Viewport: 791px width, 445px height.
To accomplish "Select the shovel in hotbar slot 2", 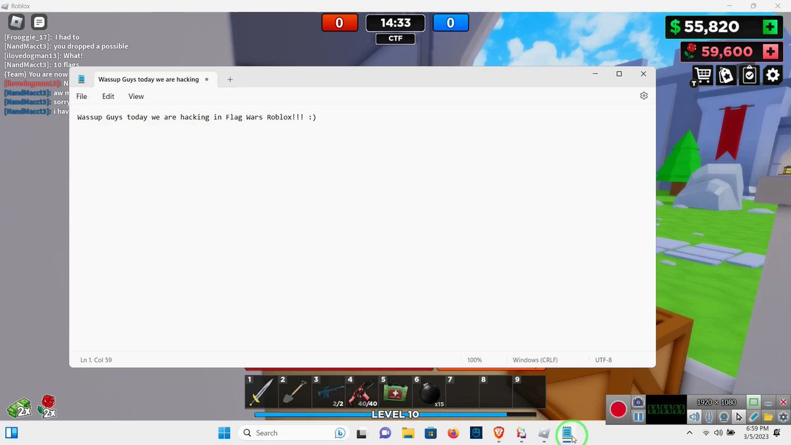I will click(295, 392).
